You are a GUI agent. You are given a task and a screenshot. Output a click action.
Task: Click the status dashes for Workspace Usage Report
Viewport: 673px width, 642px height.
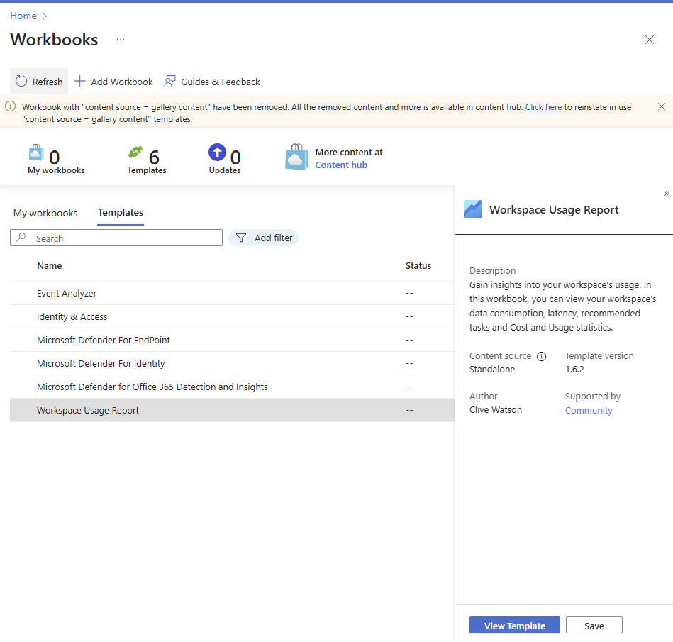[x=409, y=410]
